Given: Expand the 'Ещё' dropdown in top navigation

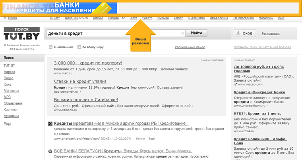Looking at the screenshot, I should point(282,18).
